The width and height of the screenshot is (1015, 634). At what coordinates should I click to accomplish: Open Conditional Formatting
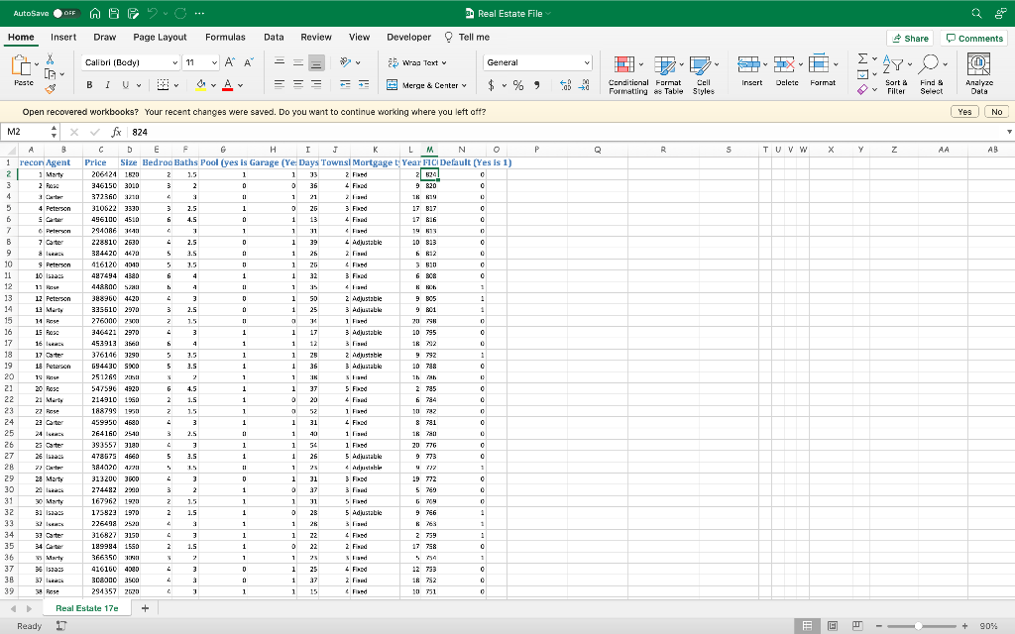(x=627, y=74)
